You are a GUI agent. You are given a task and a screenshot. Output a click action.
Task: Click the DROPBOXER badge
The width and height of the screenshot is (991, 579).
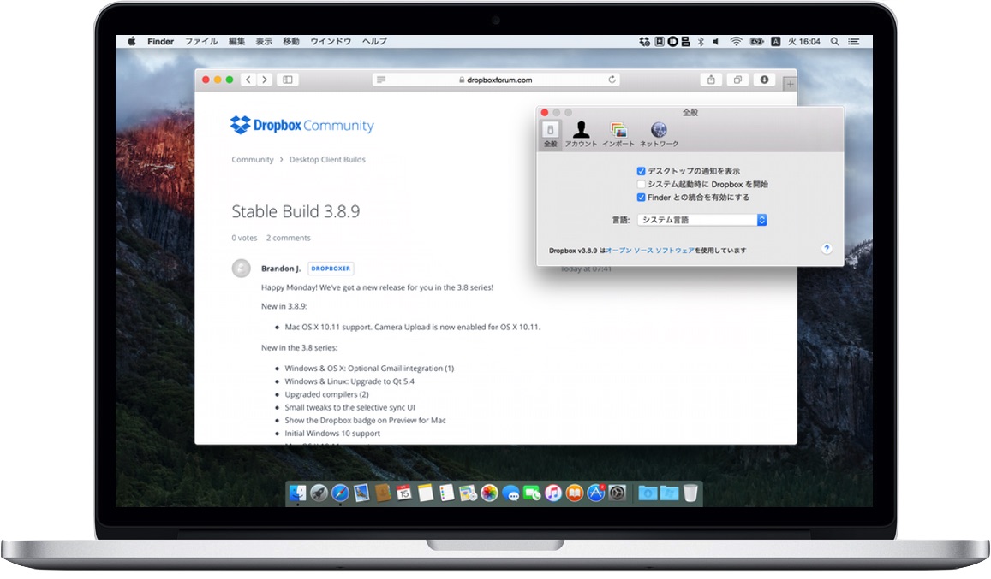click(x=331, y=269)
